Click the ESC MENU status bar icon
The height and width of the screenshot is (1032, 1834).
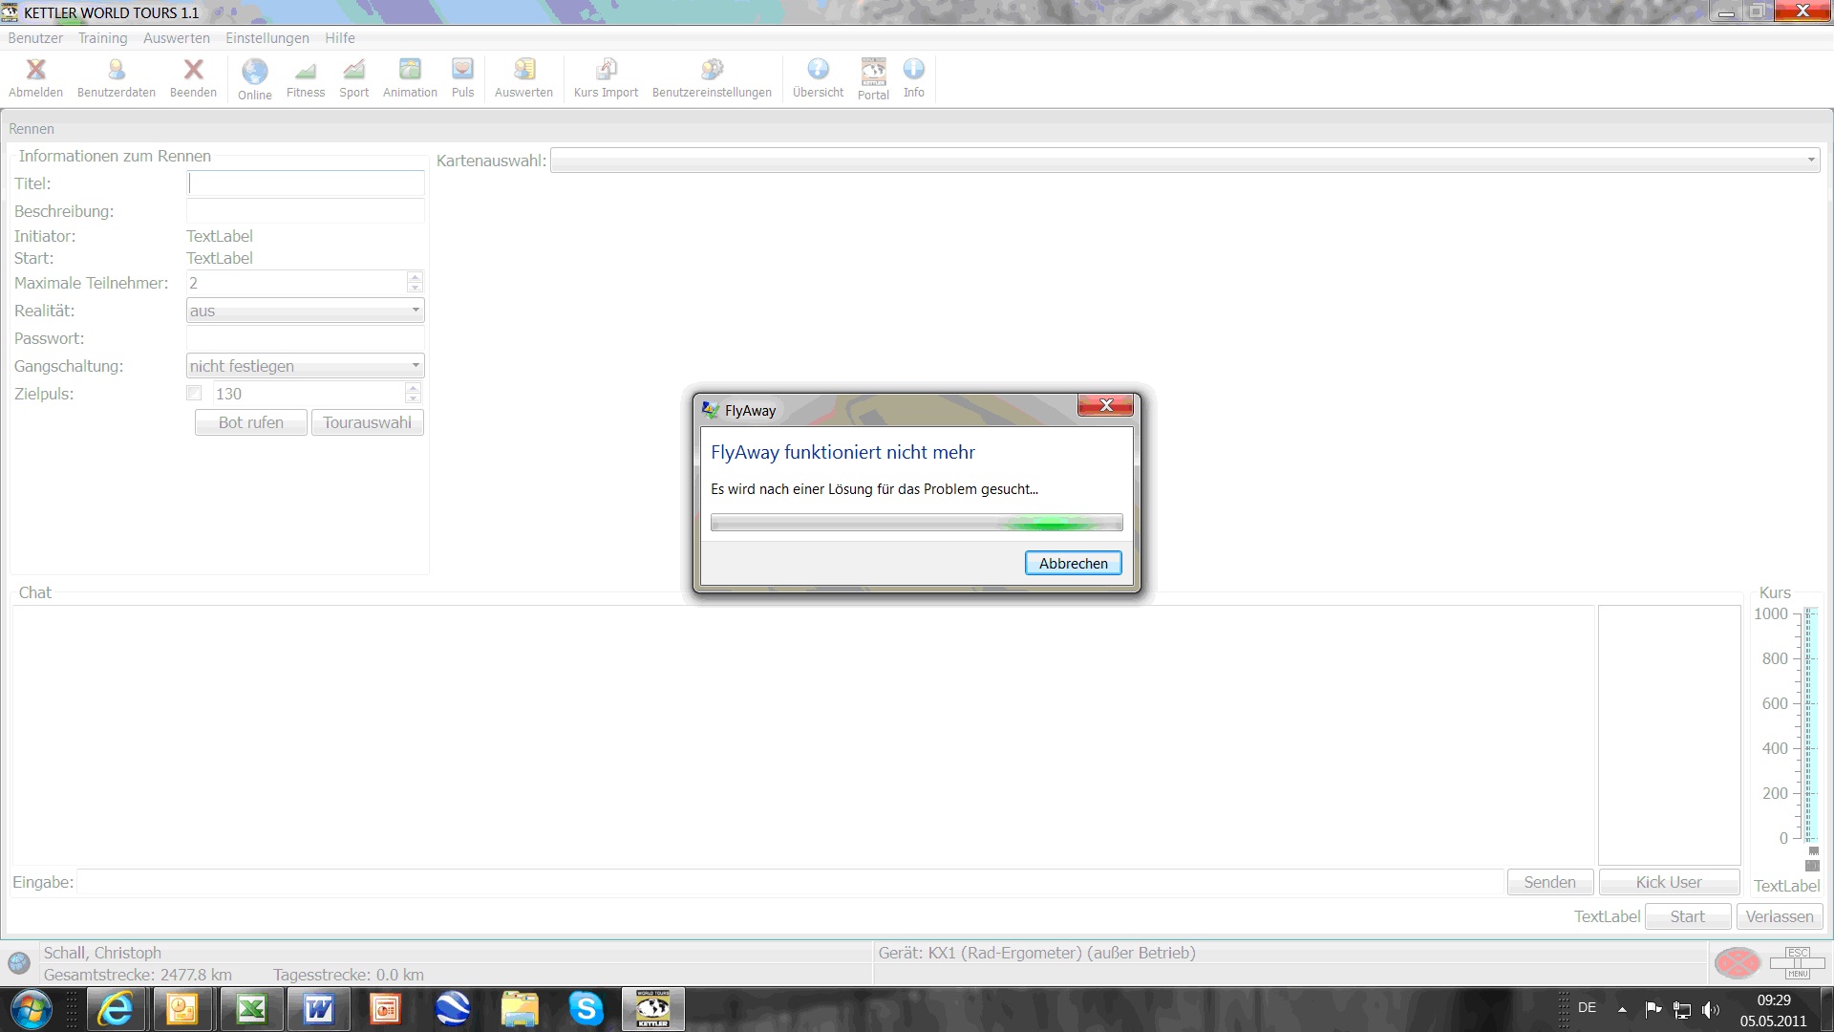click(x=1798, y=963)
